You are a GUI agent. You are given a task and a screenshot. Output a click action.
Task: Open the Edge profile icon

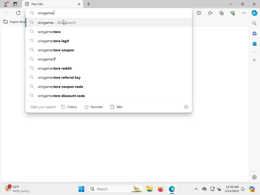[x=6, y=4]
